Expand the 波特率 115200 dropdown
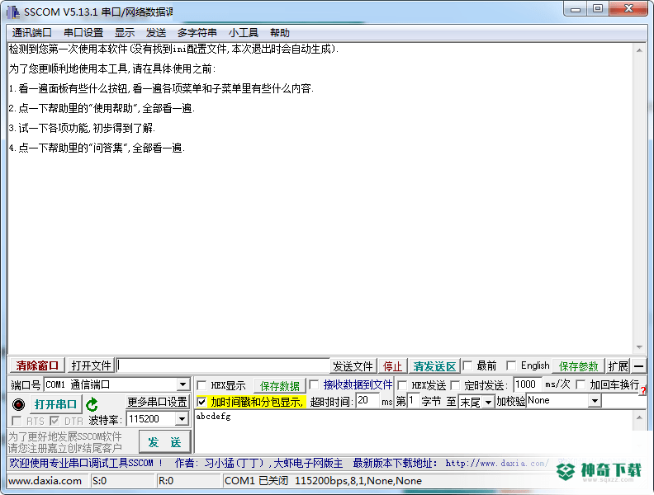The image size is (654, 495). click(182, 419)
